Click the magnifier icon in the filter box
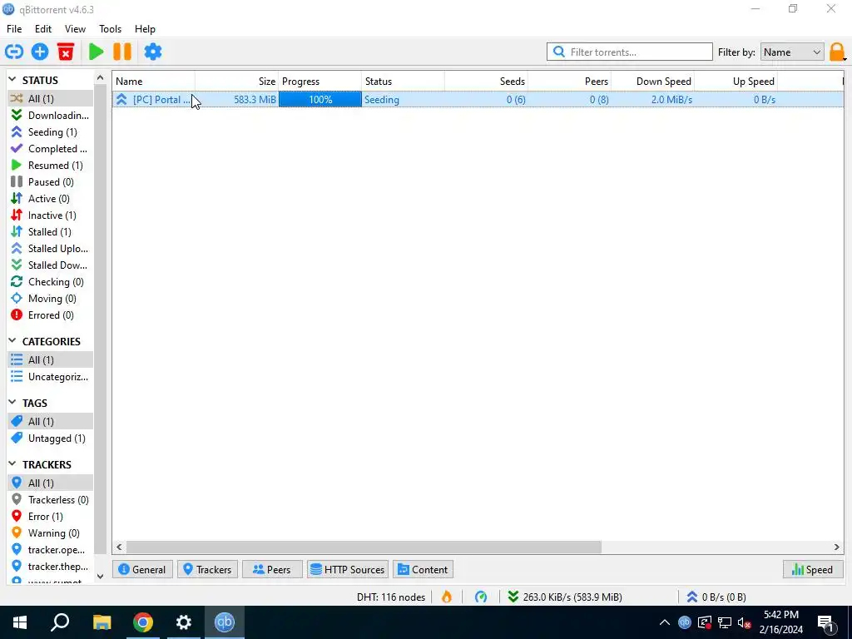The width and height of the screenshot is (852, 639). [x=558, y=52]
